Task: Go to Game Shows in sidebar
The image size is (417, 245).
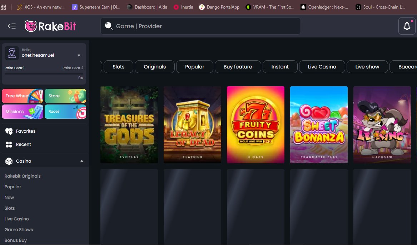Action: [x=19, y=230]
